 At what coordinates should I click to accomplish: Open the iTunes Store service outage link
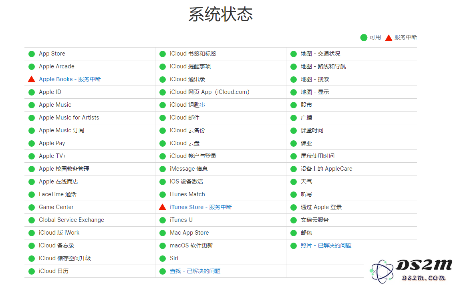click(x=201, y=207)
